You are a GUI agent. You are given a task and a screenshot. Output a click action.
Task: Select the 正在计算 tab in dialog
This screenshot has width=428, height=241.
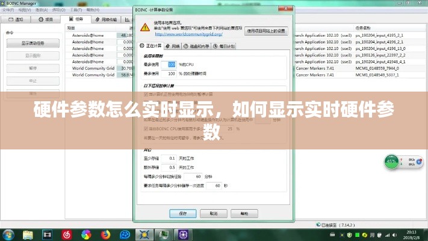click(x=150, y=46)
